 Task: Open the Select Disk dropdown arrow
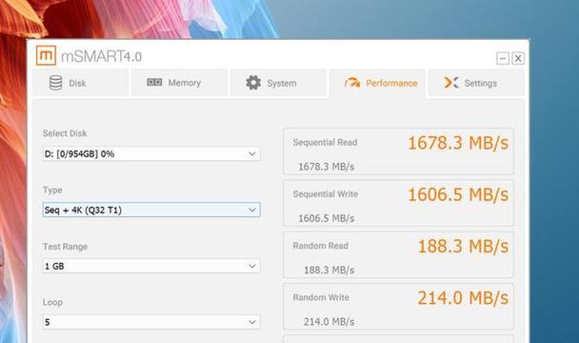coord(252,153)
